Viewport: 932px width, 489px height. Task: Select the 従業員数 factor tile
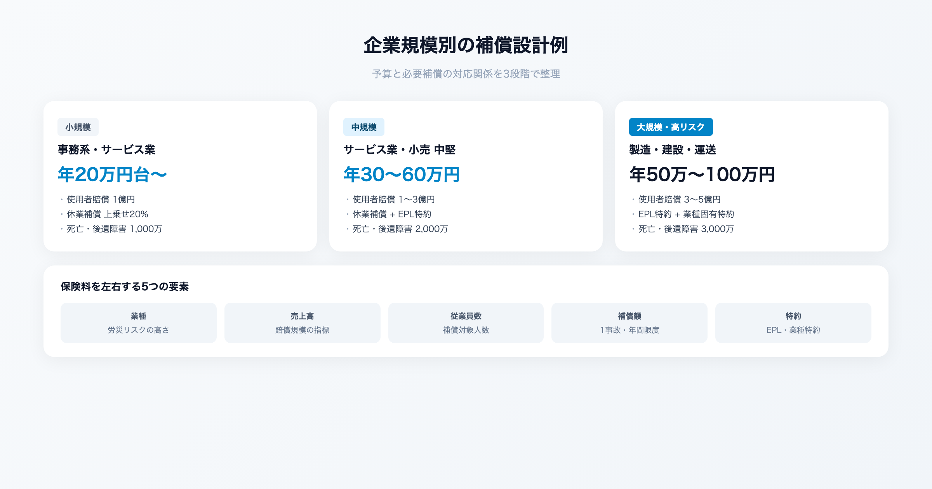pos(466,323)
